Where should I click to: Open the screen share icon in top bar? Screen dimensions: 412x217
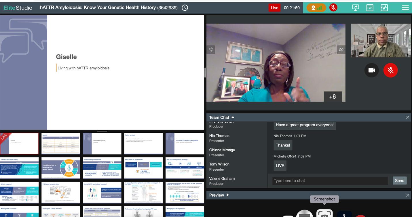[356, 8]
